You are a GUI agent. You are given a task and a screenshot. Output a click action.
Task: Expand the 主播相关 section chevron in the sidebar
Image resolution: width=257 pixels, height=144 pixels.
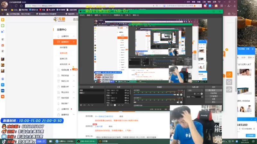(74, 36)
